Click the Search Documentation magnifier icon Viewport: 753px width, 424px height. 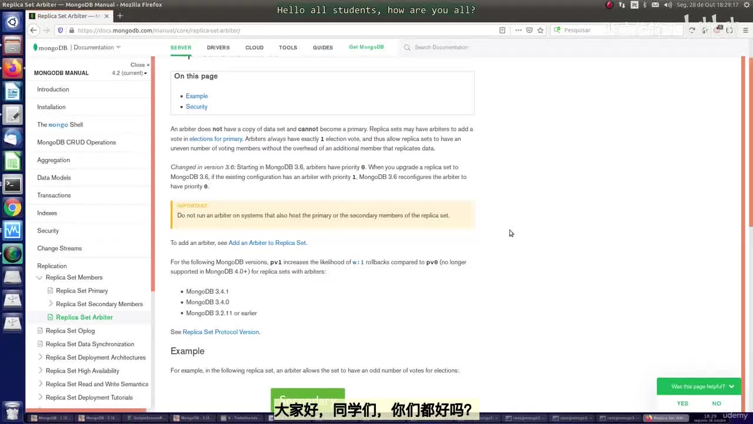click(x=407, y=47)
